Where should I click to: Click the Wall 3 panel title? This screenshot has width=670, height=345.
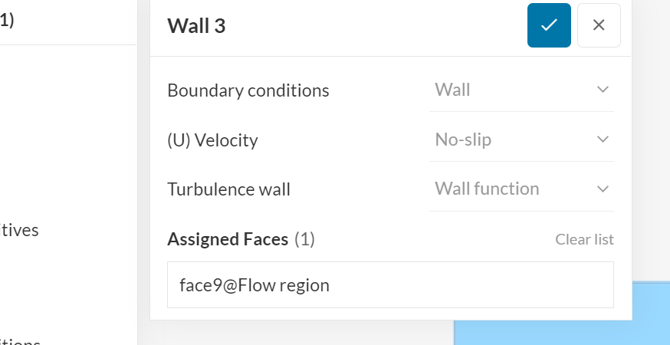click(196, 26)
